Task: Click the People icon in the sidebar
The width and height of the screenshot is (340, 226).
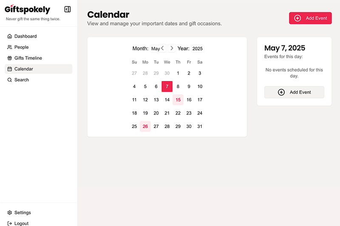Action: [9, 47]
